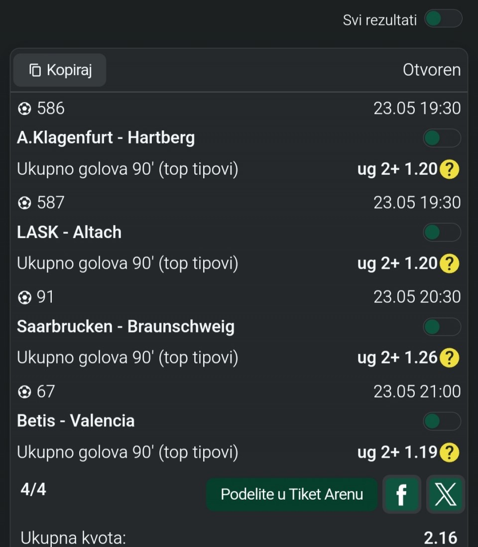Share the ticket on X
Image resolution: width=478 pixels, height=547 pixels.
click(x=446, y=494)
